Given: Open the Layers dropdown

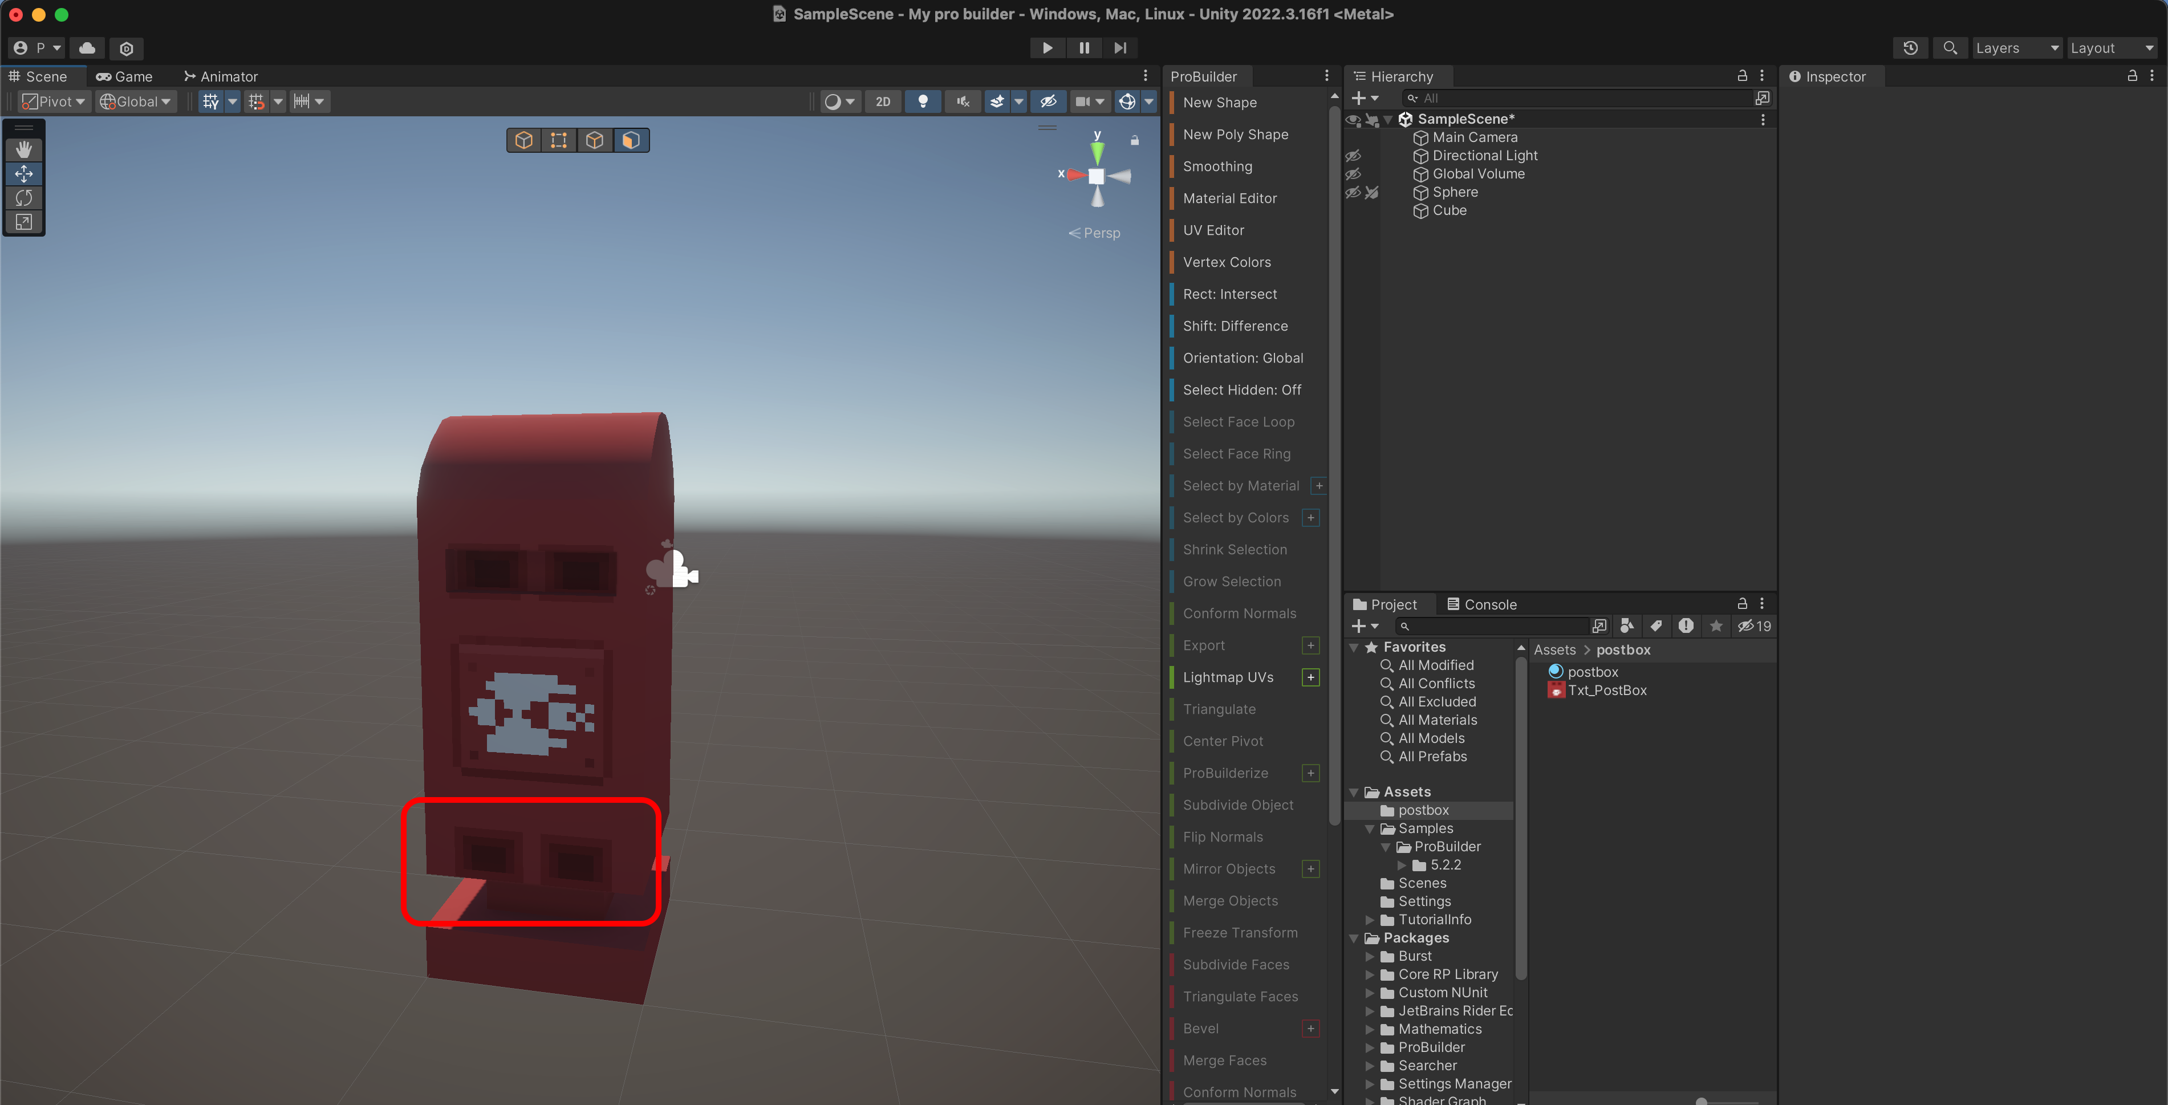Looking at the screenshot, I should pos(2016,48).
